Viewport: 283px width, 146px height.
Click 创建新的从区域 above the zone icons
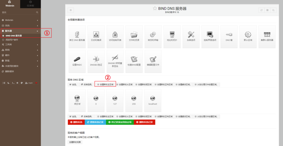124,84
